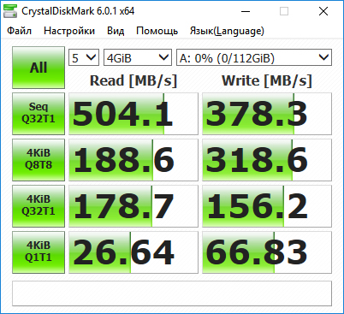The height and width of the screenshot is (314, 344).
Task: Click the CrystalDiskMark app icon in title bar
Action: coord(10,11)
